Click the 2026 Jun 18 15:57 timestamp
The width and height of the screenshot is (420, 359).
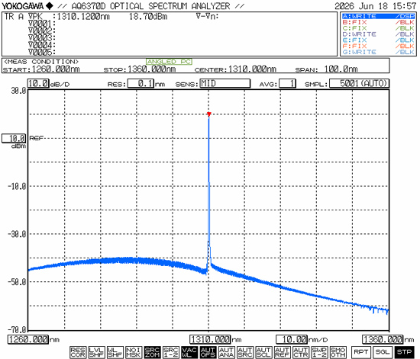click(x=375, y=6)
